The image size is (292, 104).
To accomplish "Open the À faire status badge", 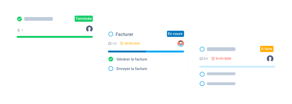I will tap(267, 49).
